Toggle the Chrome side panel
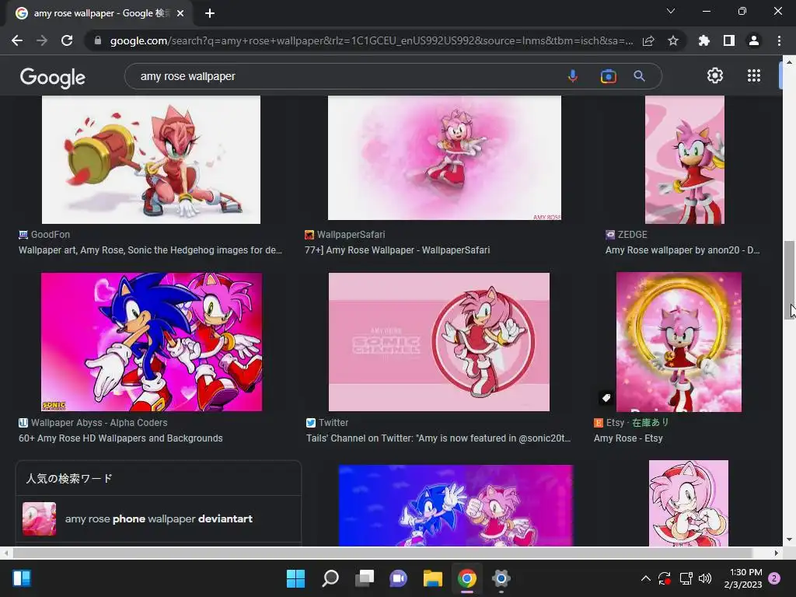The height and width of the screenshot is (597, 796). click(729, 40)
